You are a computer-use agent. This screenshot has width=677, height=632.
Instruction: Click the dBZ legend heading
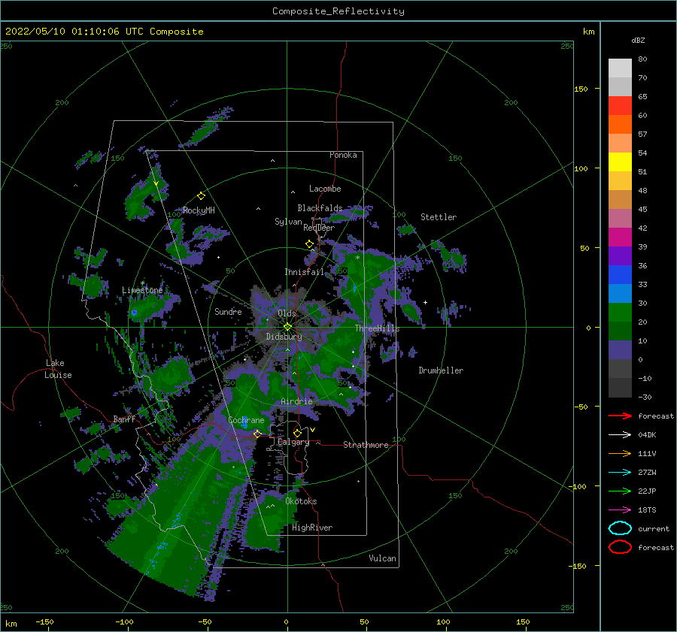click(x=638, y=40)
